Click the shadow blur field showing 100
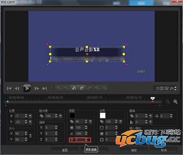The height and width of the screenshot is (155, 183). [80, 128]
